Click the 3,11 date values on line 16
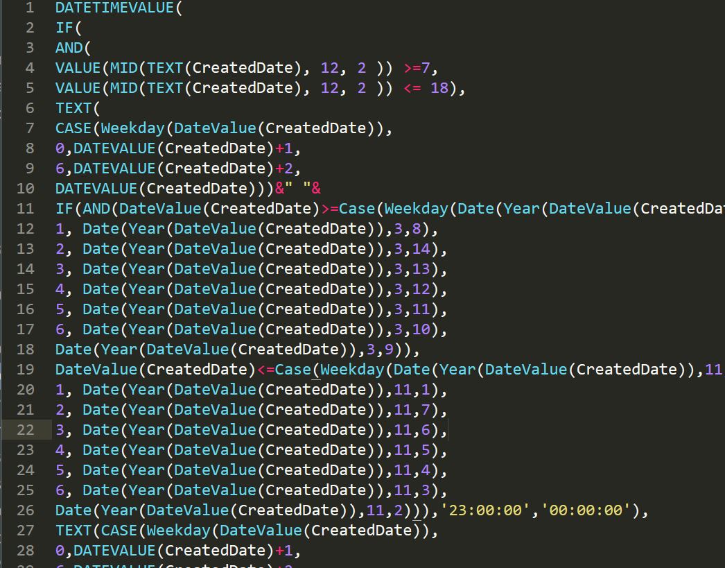 point(412,309)
